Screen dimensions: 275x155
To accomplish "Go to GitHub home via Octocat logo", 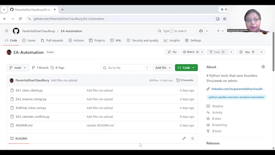I will point(16,31).
